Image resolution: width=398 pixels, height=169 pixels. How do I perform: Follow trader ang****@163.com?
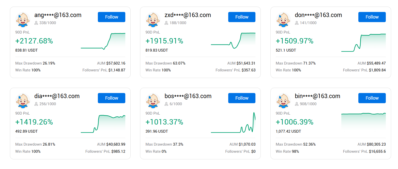point(111,17)
